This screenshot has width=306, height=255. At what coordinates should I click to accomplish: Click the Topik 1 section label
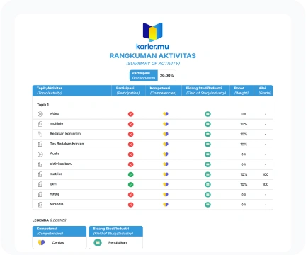pyautogui.click(x=42, y=105)
